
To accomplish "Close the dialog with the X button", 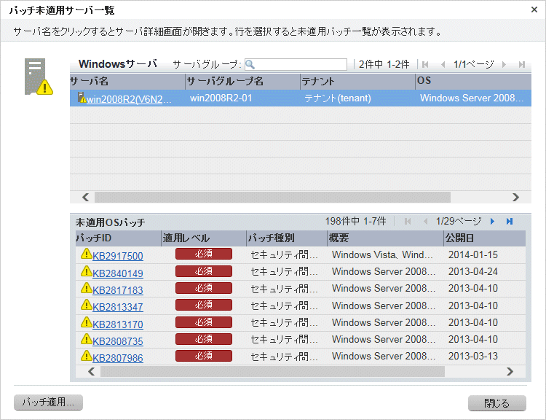I will tap(534, 10).
